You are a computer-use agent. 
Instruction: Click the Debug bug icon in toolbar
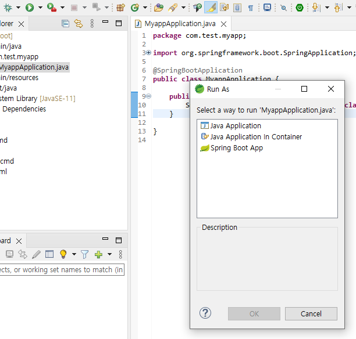pyautogui.click(x=8, y=8)
